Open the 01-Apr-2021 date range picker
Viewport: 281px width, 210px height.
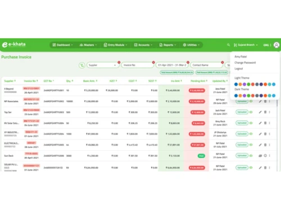coord(172,65)
